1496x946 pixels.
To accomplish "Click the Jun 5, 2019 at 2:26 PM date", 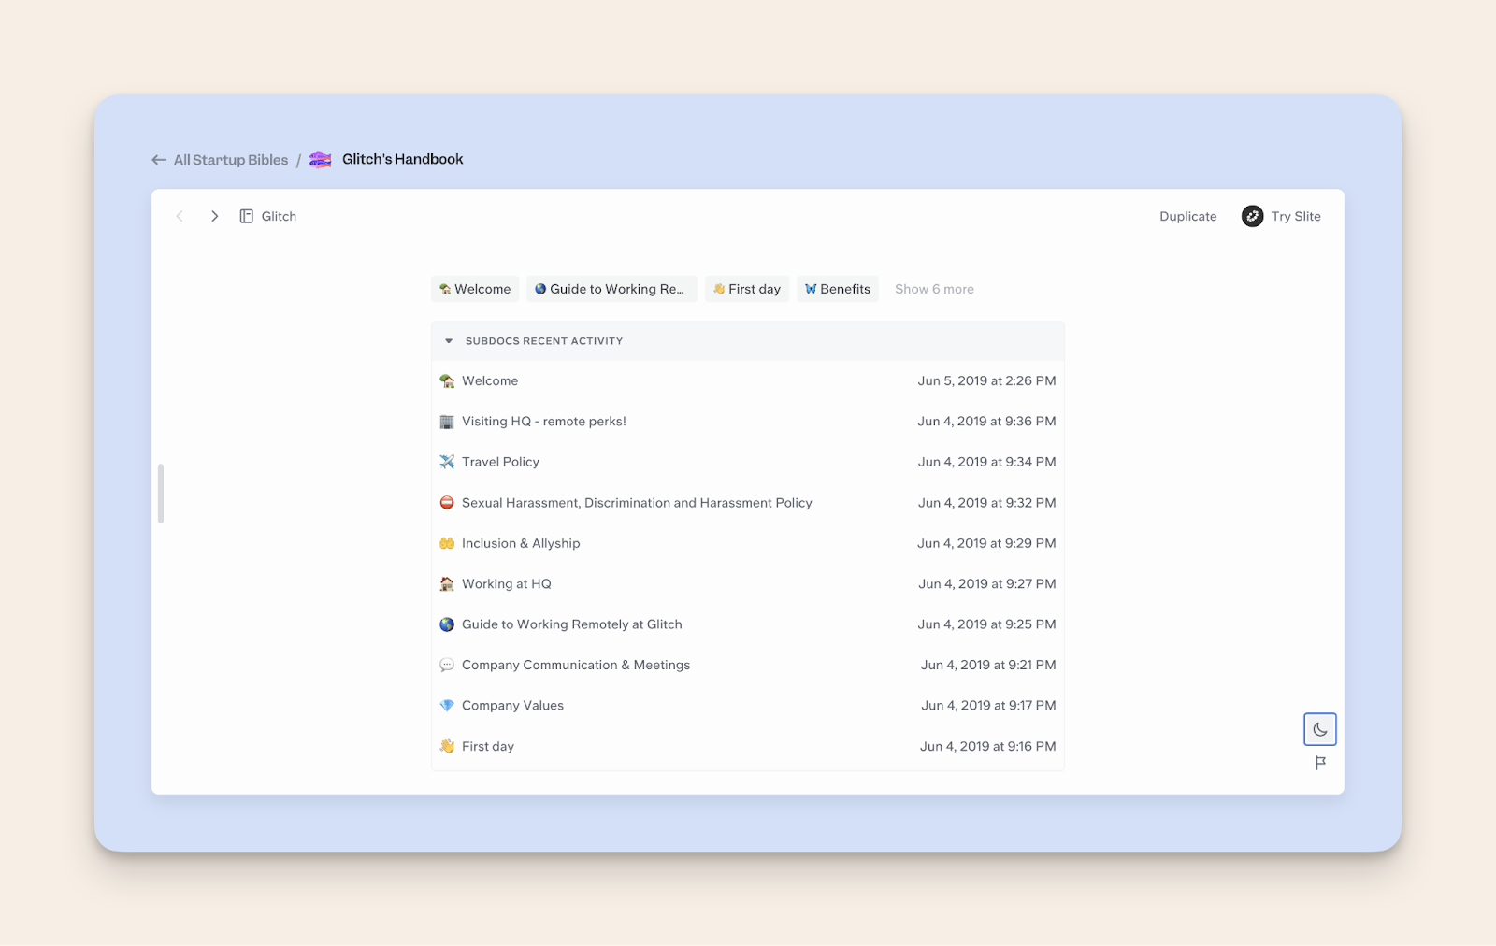I will point(986,380).
